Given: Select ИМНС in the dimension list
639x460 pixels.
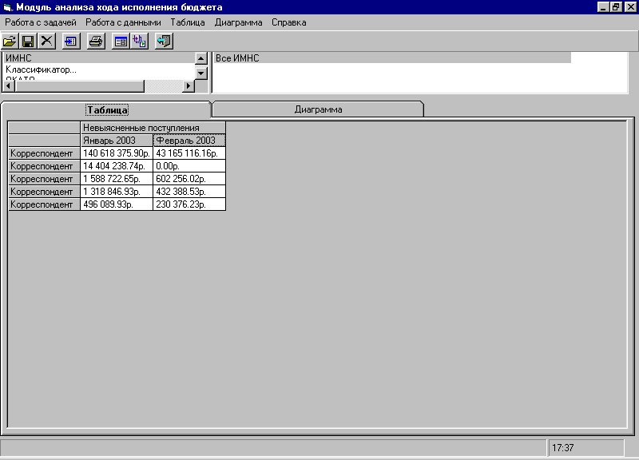Looking at the screenshot, I should click(99, 57).
